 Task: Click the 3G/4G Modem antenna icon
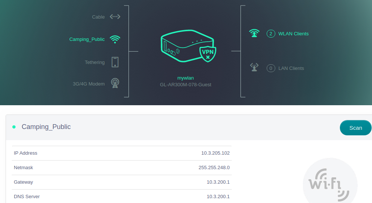click(115, 83)
